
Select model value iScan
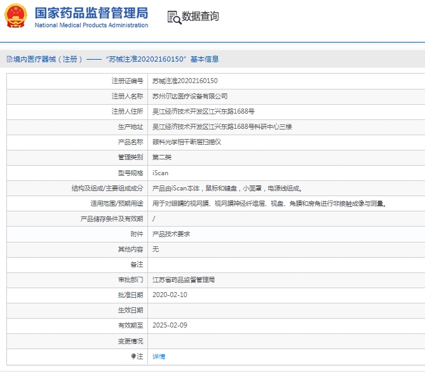[x=160, y=173]
